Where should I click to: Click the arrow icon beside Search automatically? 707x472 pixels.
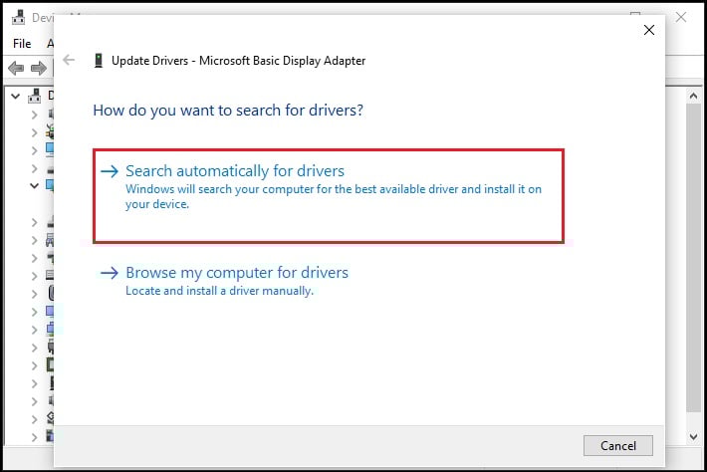pos(110,172)
